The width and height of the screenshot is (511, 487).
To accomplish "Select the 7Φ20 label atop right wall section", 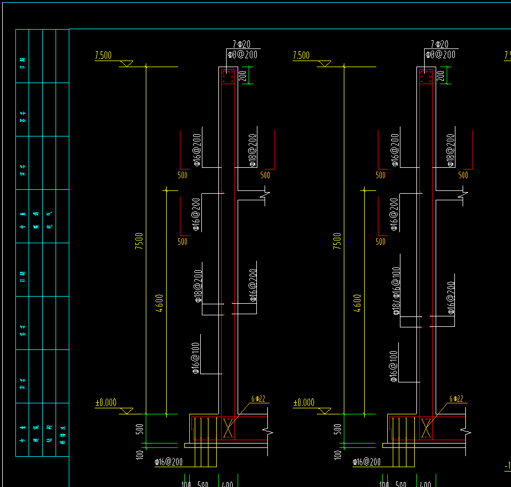I will tap(439, 44).
